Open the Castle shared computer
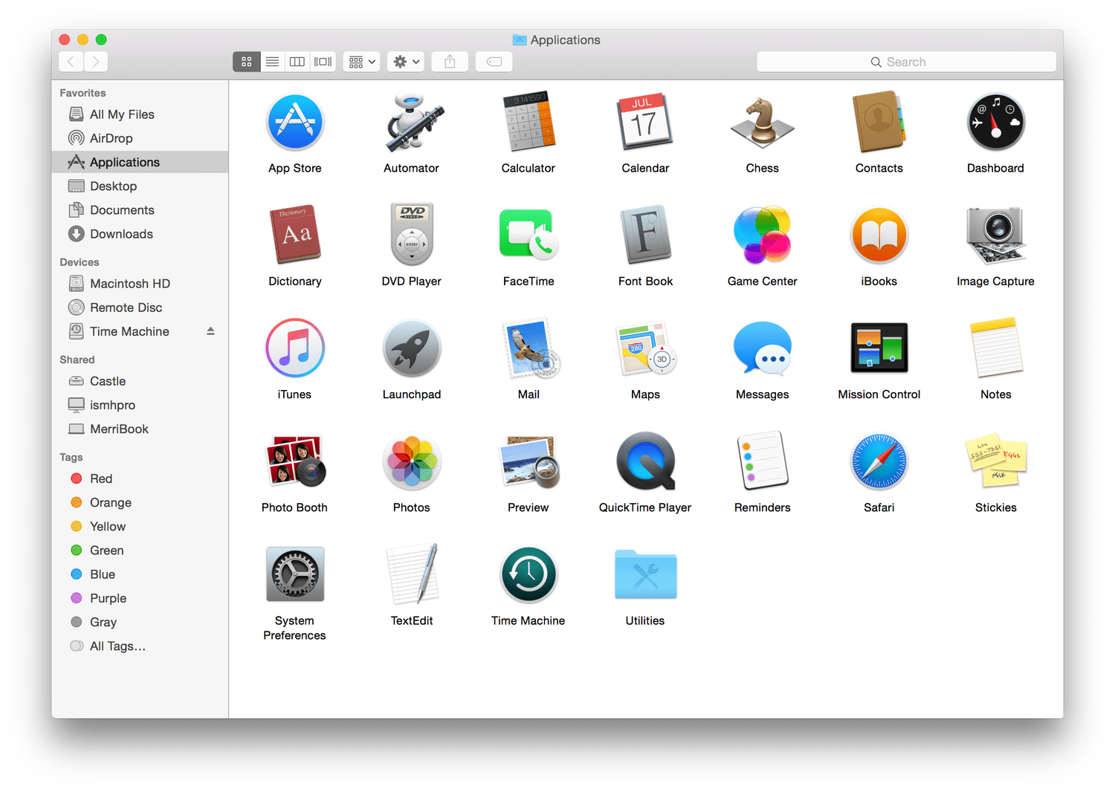This screenshot has width=1115, height=792. pos(140,381)
